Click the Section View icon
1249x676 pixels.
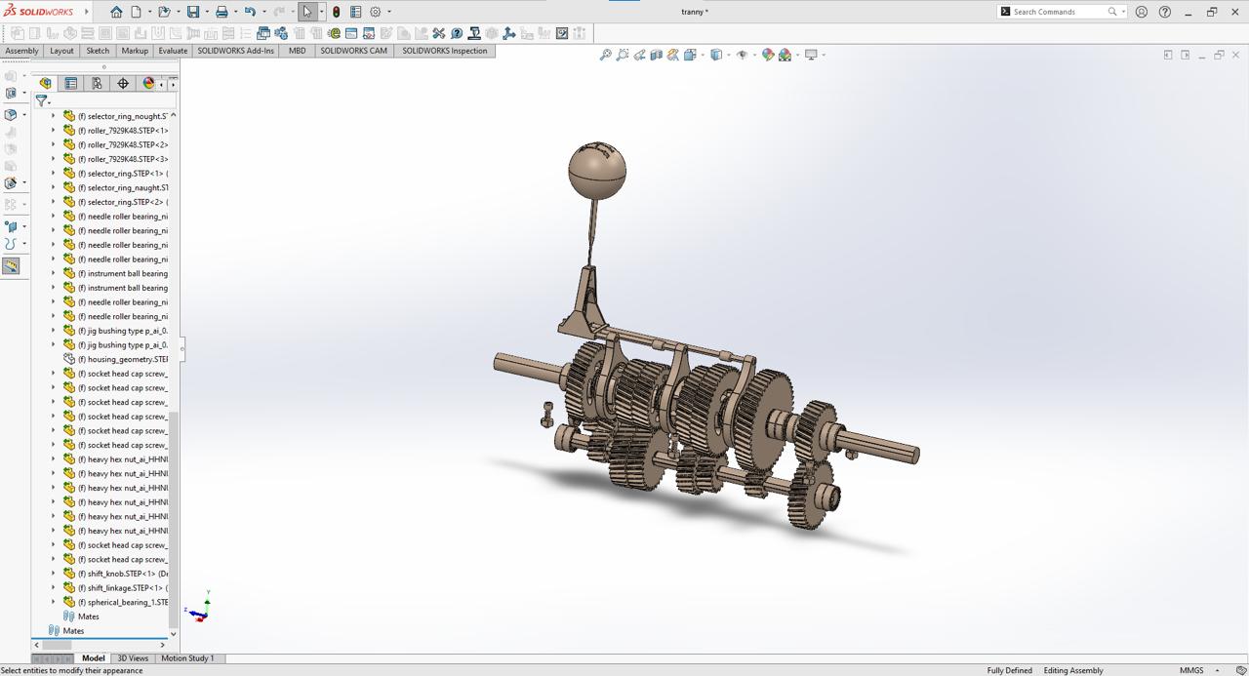[x=656, y=55]
